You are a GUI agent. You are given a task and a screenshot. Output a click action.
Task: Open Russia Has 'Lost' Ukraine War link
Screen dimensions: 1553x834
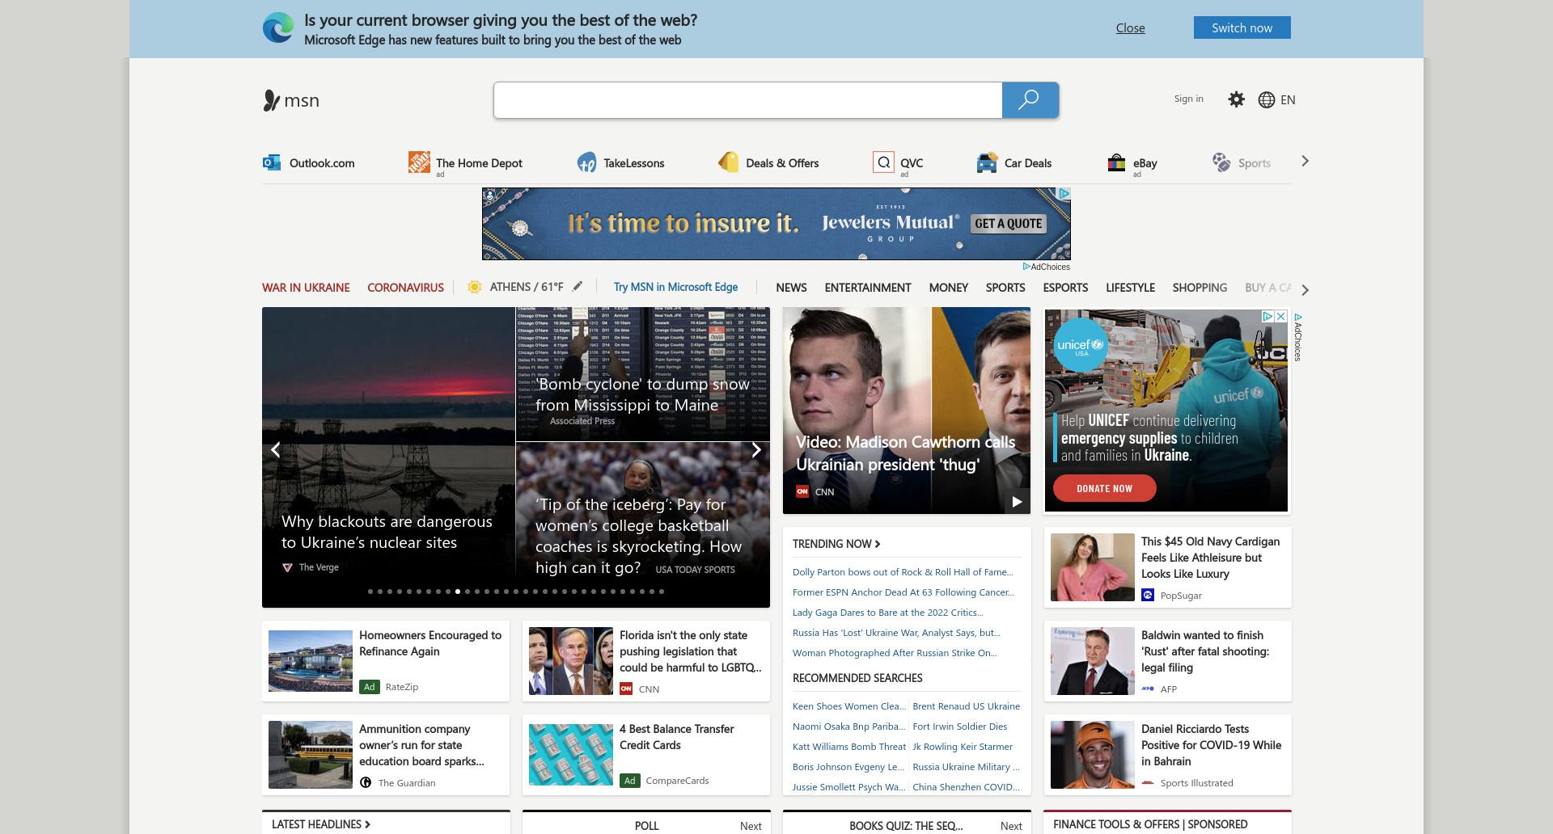click(896, 633)
